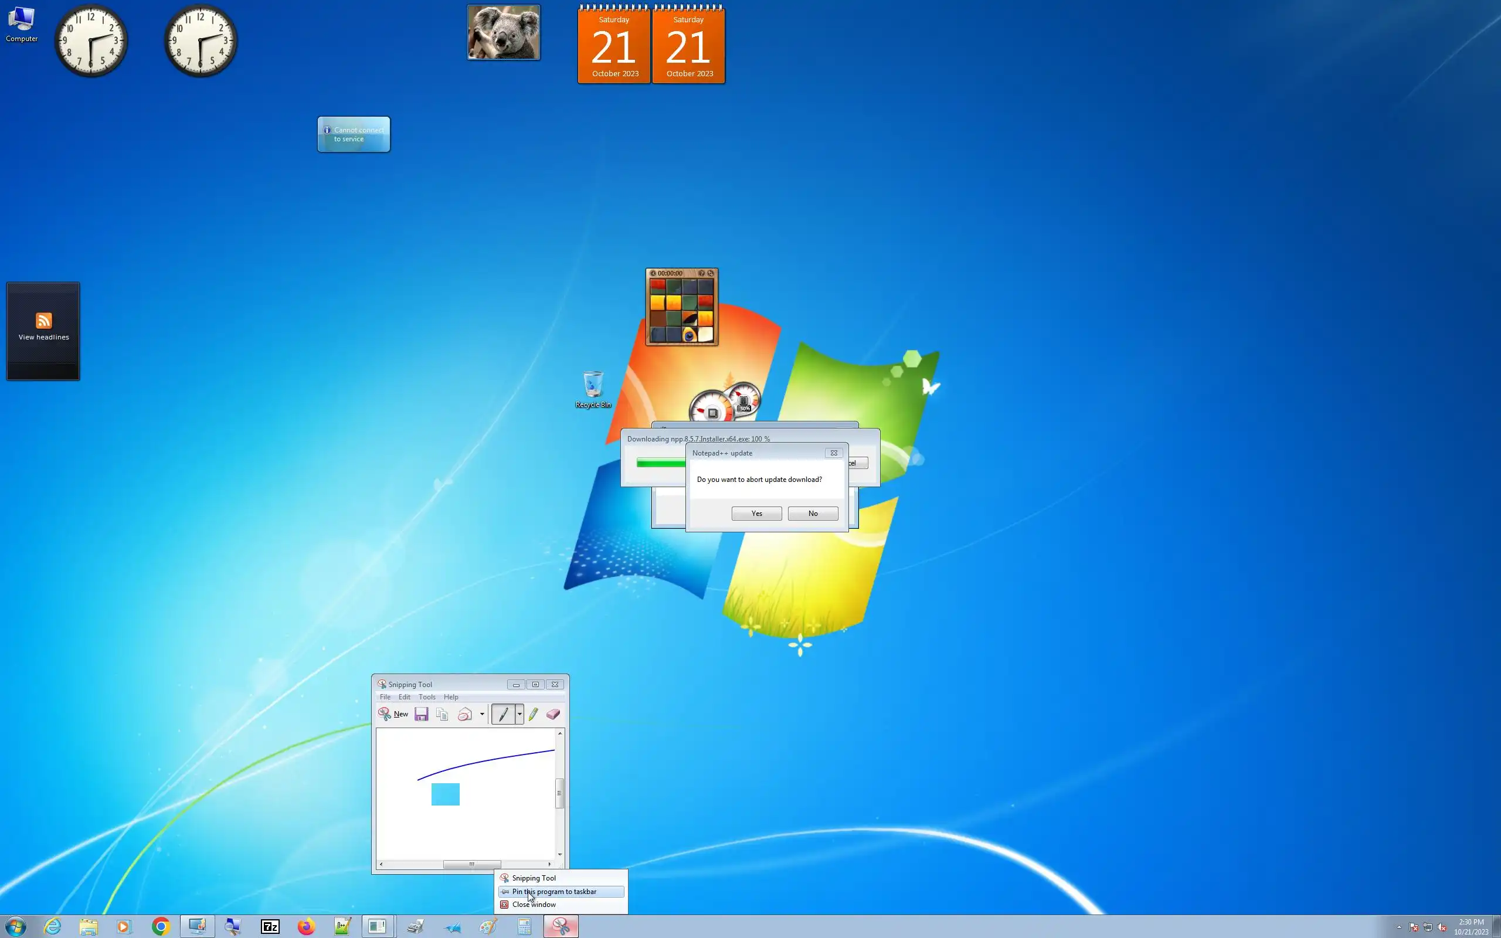Select the pink Eraser tool
1501x938 pixels.
(553, 714)
